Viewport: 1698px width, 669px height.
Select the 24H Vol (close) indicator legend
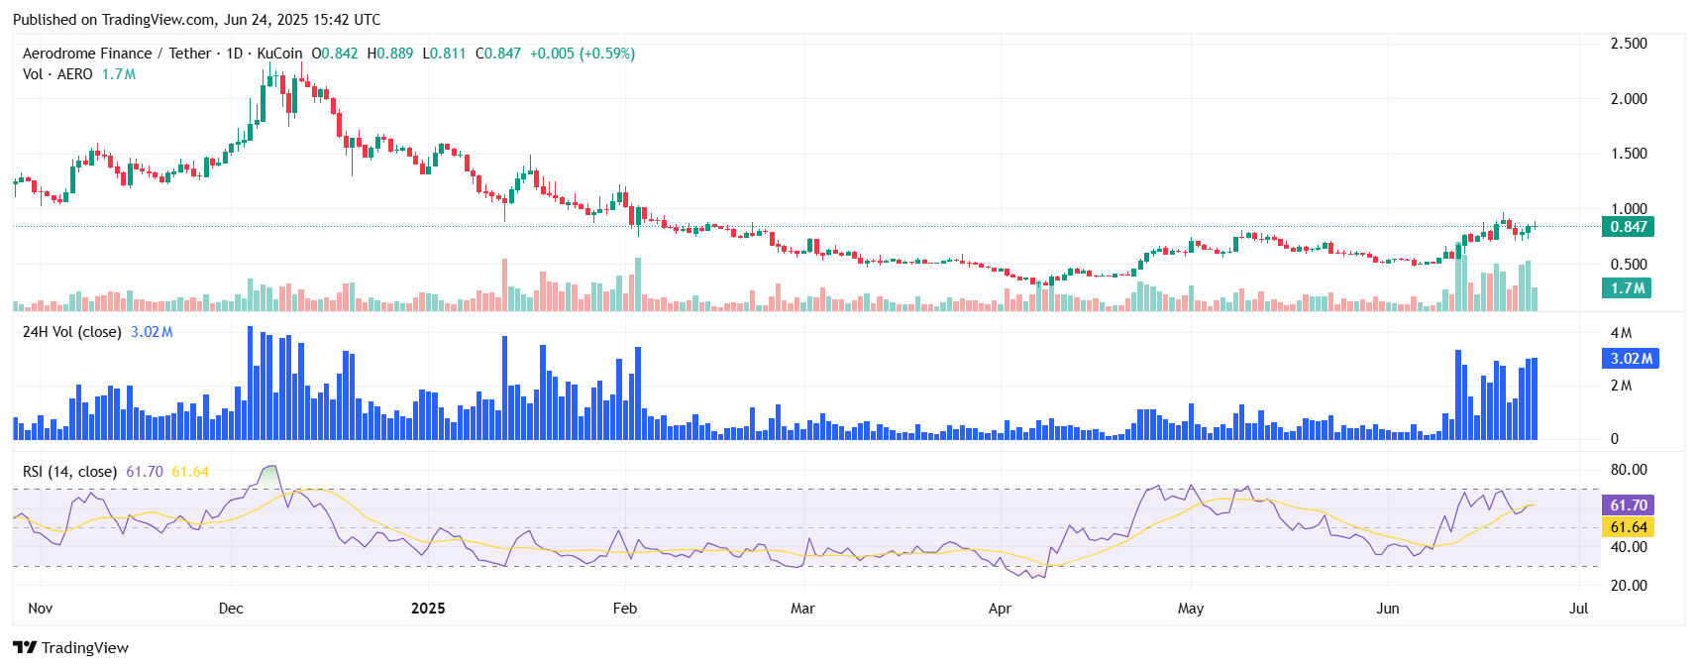coord(71,332)
